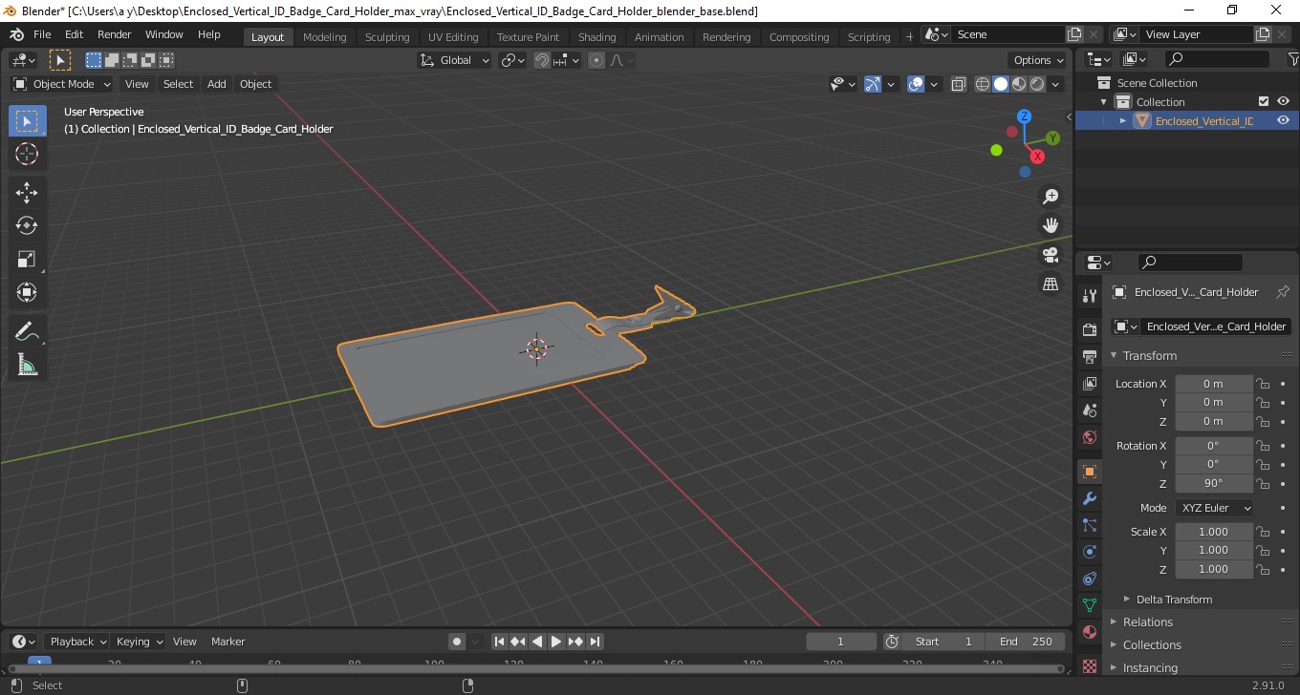
Task: Switch to the Sculpting workspace tab
Action: coord(387,37)
